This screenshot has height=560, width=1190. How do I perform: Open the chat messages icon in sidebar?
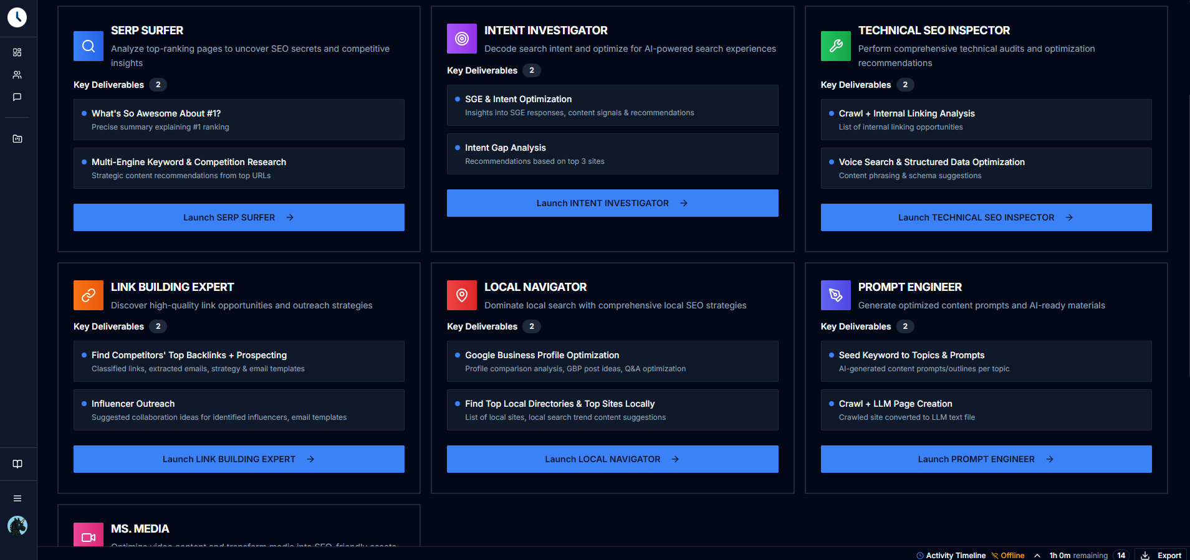click(x=17, y=97)
